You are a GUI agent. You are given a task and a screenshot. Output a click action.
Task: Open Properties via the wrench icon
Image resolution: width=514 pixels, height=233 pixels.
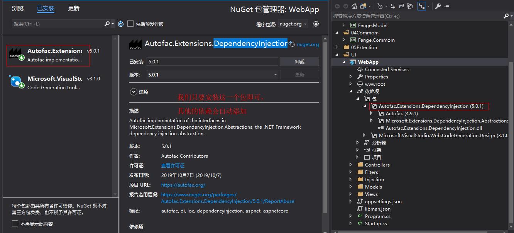[438, 6]
